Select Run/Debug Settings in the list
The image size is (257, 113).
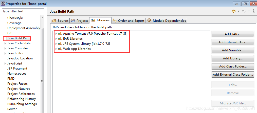click(x=22, y=104)
